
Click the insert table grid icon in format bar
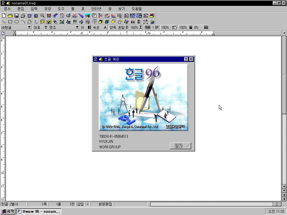coord(147,27)
